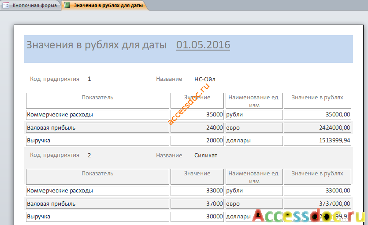Viewport: 368px width, 225px height.
Task: Select the Значения в рублях для даты tab
Action: (x=105, y=5)
